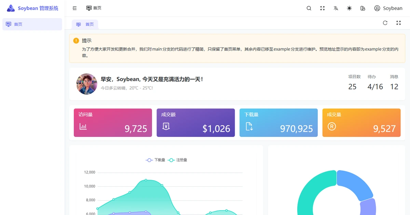Viewport: 410px width, 215px height.
Task: Click the example branch notice text in alert
Action: pyautogui.click(x=240, y=52)
